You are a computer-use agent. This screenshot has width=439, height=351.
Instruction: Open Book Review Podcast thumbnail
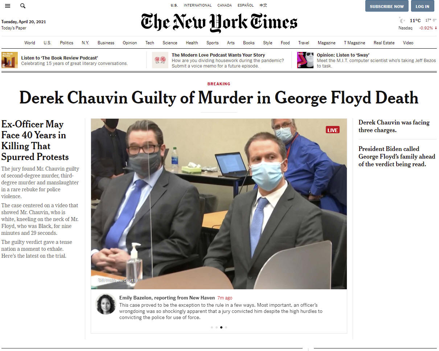coord(9,60)
